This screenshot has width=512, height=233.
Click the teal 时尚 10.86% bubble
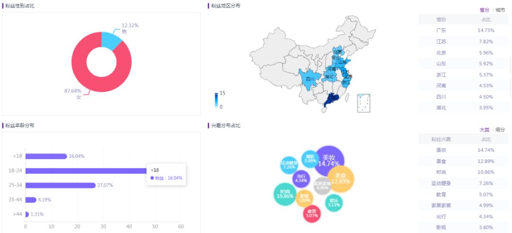click(x=285, y=194)
